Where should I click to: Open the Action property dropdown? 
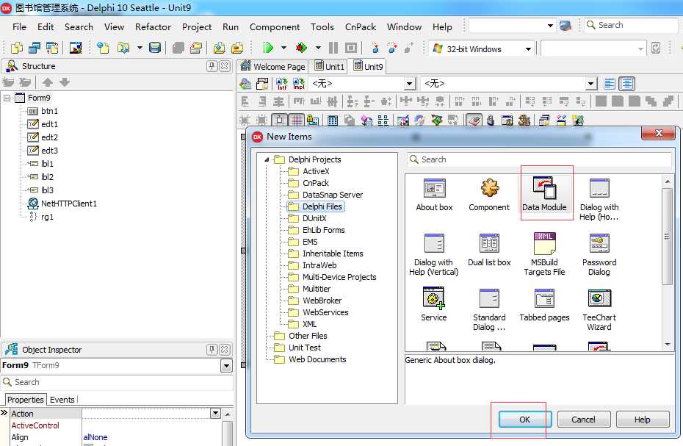(215, 413)
